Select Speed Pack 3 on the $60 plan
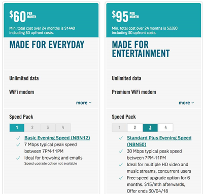The image size is (203, 194). pos(48,128)
